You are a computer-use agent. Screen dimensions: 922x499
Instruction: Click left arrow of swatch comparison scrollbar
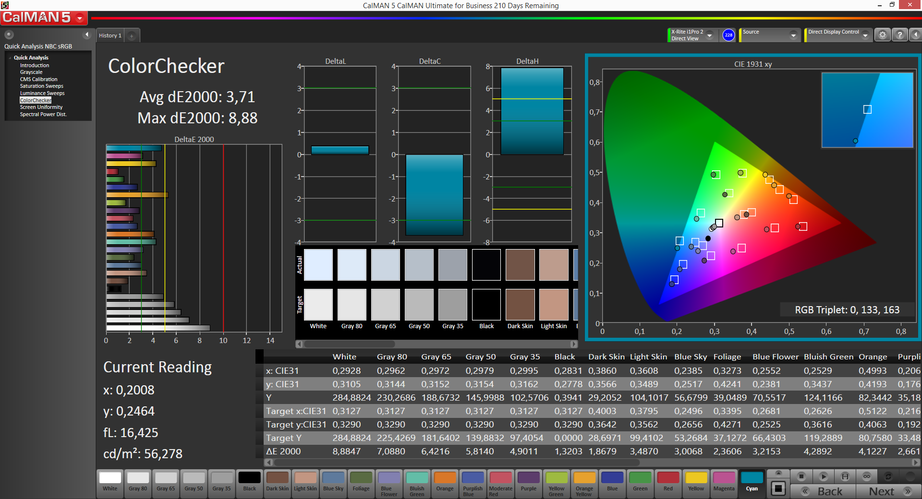(300, 344)
